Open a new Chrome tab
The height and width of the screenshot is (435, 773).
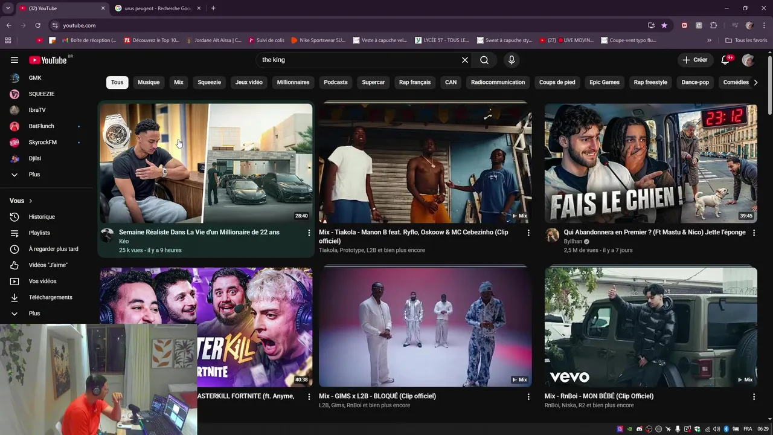213,8
